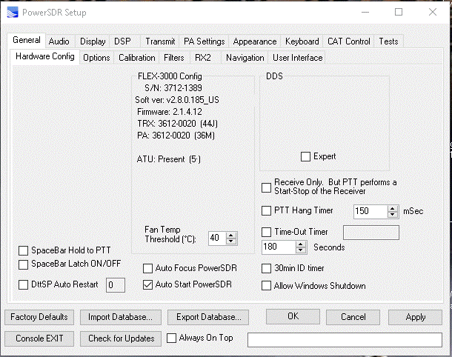Open the Keyboard tab
The image size is (452, 357).
[302, 41]
